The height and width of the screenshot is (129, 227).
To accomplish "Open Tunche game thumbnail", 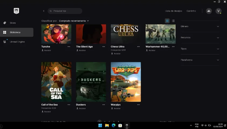I will coord(56,34).
